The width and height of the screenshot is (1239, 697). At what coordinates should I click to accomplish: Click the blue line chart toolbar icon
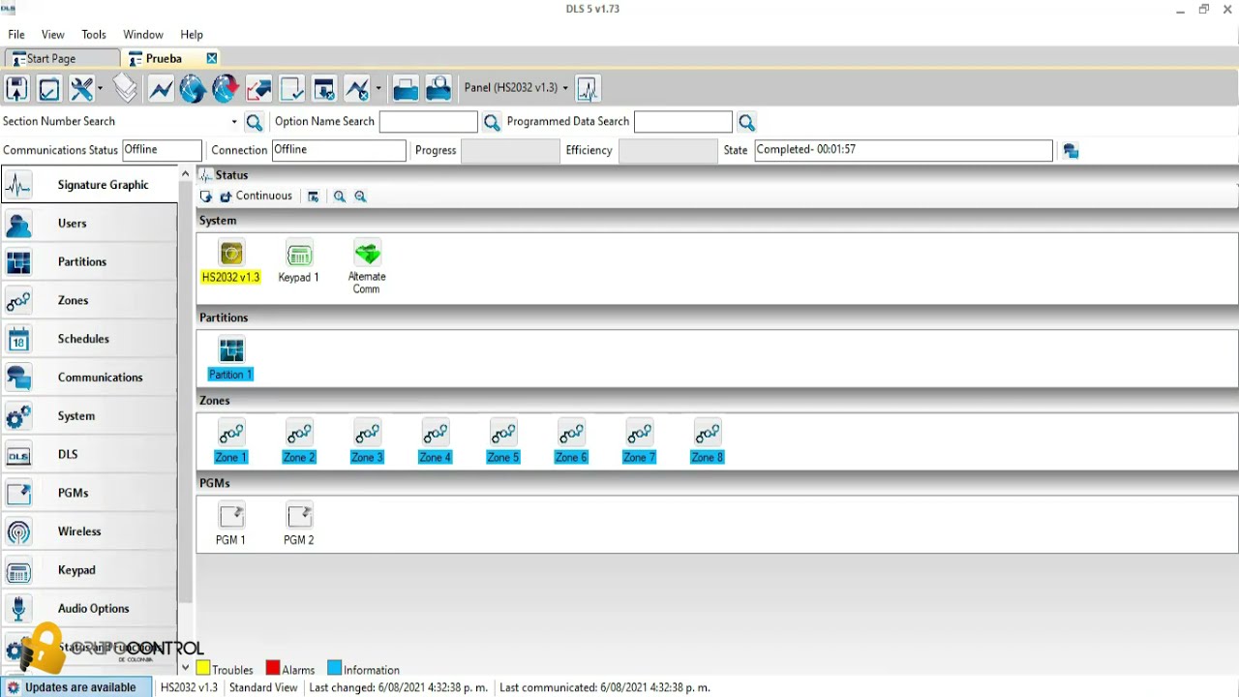pyautogui.click(x=161, y=89)
